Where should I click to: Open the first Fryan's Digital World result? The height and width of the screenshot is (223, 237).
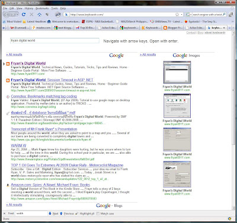pos(28,63)
